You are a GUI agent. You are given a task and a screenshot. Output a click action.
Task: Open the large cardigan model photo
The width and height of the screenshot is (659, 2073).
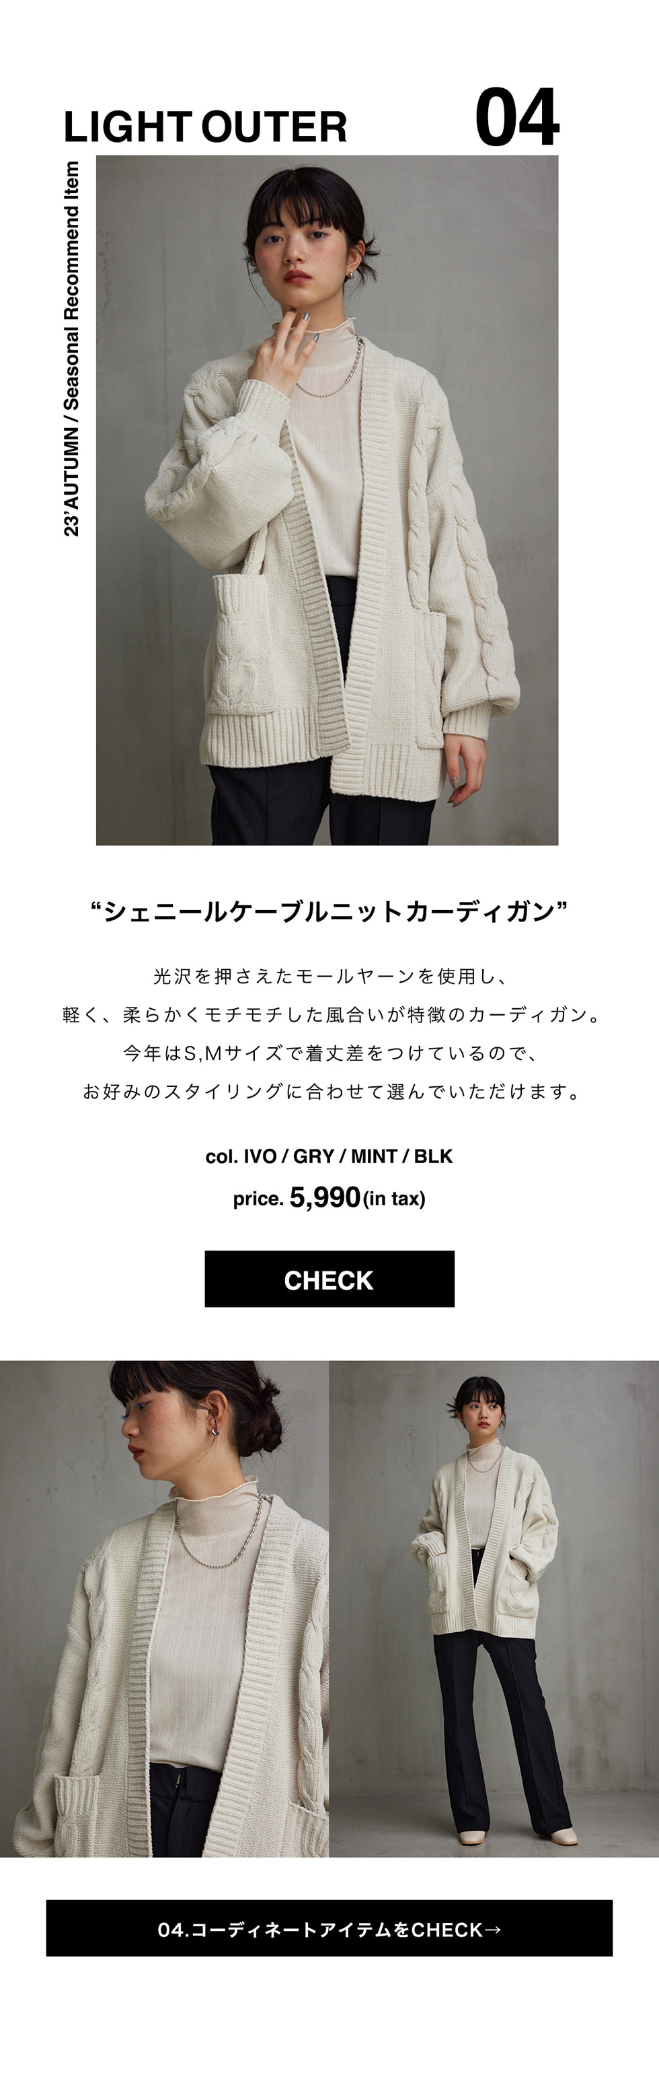tap(327, 499)
